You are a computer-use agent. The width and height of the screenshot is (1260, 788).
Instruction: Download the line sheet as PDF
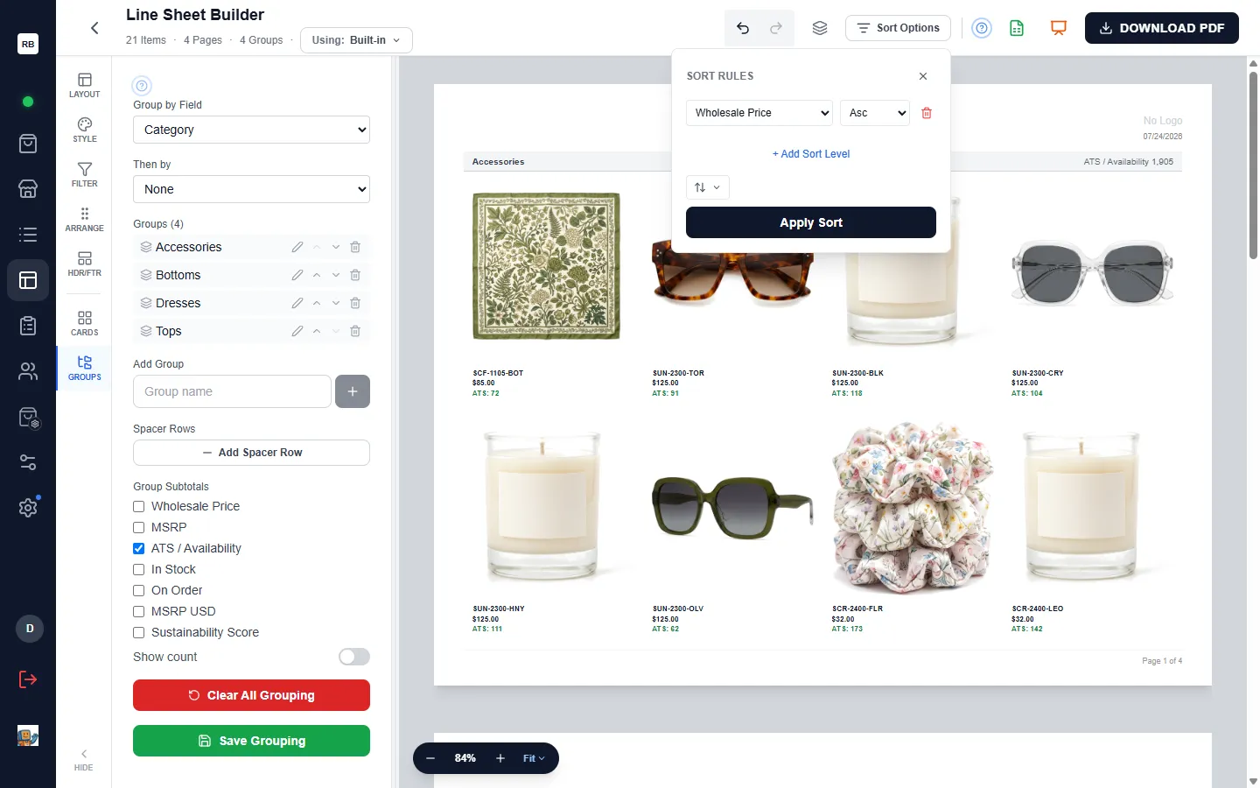pyautogui.click(x=1162, y=28)
